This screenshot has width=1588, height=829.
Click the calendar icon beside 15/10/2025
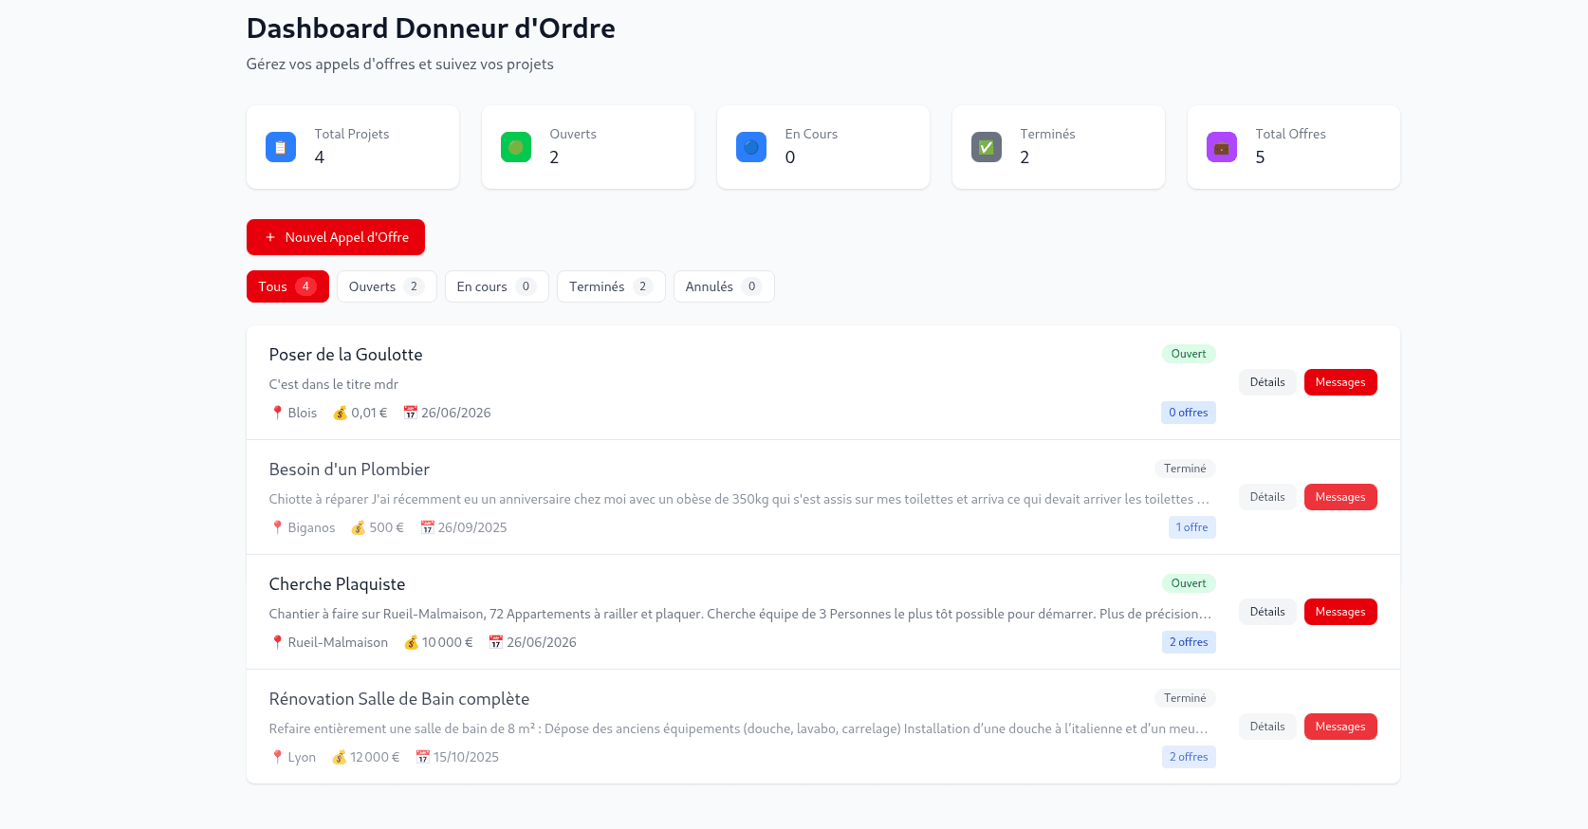point(423,757)
